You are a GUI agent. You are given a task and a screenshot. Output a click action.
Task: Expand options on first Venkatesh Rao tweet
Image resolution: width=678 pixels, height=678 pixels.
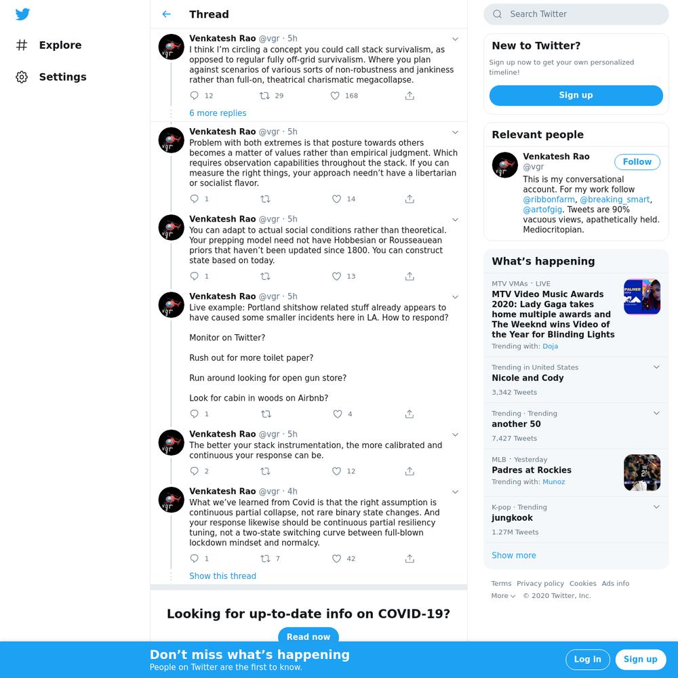(x=455, y=39)
